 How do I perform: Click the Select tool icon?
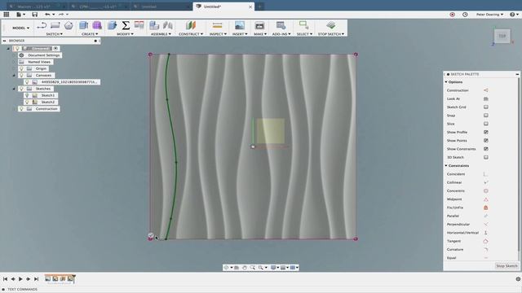[303, 25]
